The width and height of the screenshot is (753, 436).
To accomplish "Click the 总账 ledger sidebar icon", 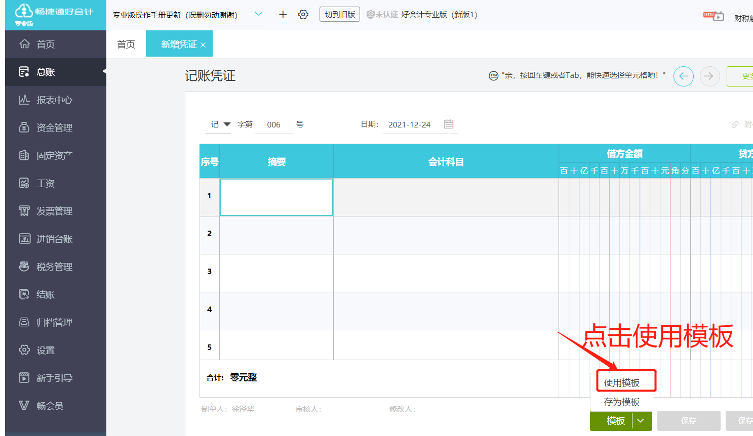I will pos(24,72).
